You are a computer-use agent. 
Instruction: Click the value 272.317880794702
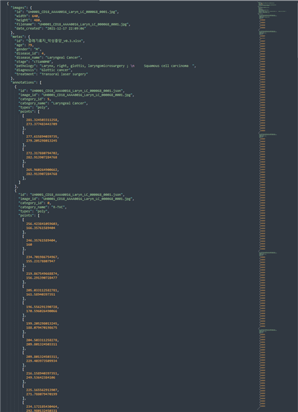43,153
